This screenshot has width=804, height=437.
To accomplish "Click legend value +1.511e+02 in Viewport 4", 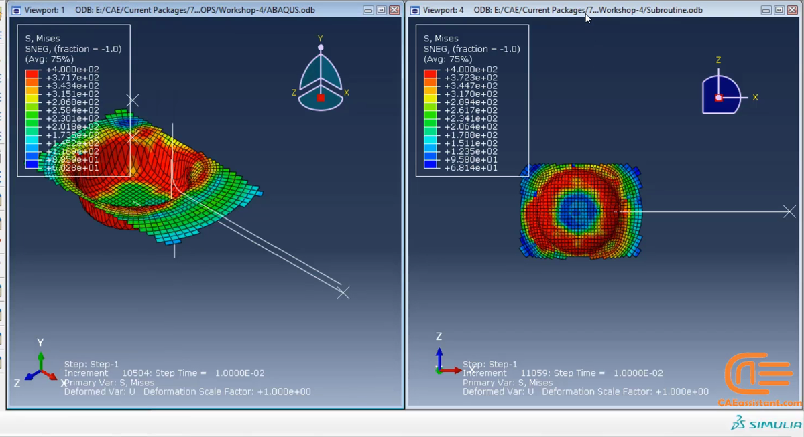I will click(x=471, y=143).
